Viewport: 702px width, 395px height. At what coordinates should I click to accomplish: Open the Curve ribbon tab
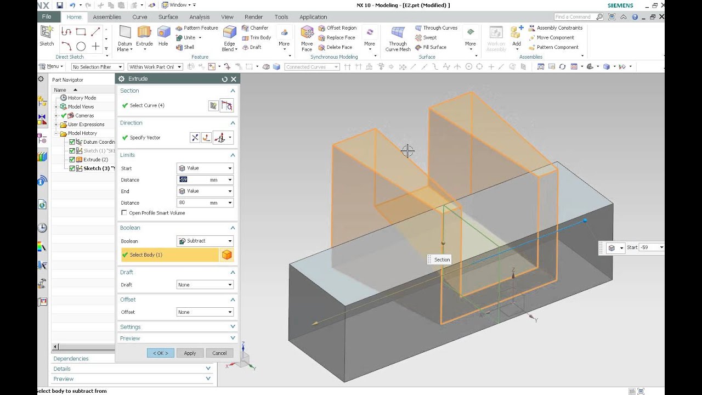(140, 17)
